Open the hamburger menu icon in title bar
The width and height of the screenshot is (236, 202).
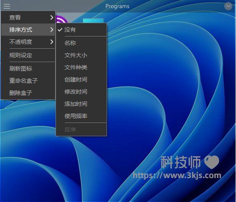click(x=7, y=6)
